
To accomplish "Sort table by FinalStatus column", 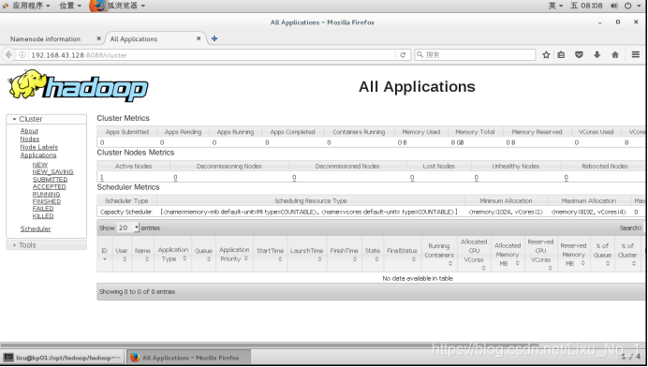I will 402,254.
